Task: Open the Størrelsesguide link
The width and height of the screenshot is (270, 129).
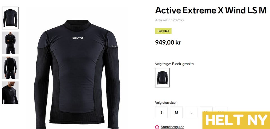Action: tap(172, 127)
